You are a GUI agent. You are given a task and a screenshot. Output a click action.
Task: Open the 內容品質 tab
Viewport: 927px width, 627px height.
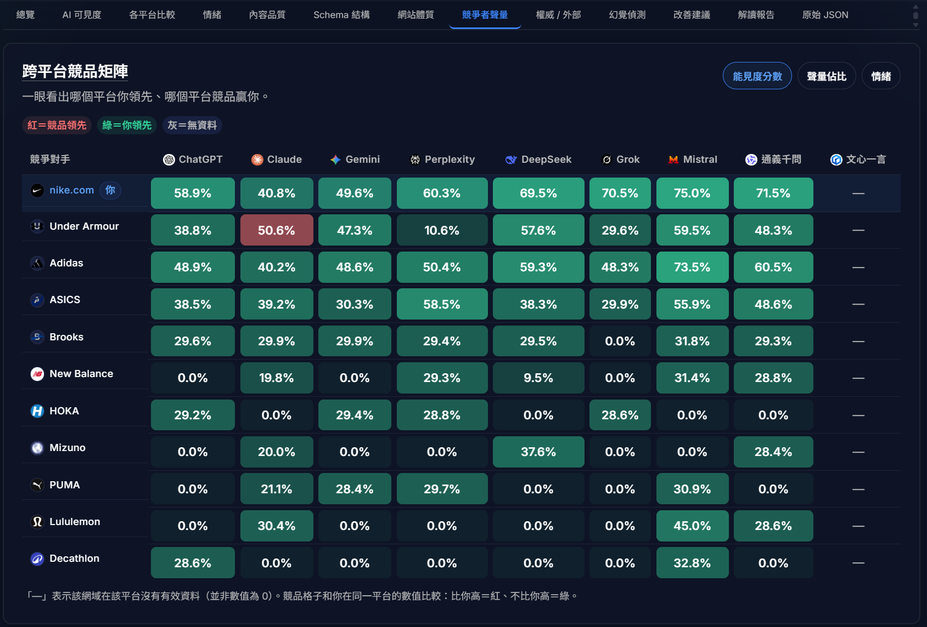click(x=267, y=15)
